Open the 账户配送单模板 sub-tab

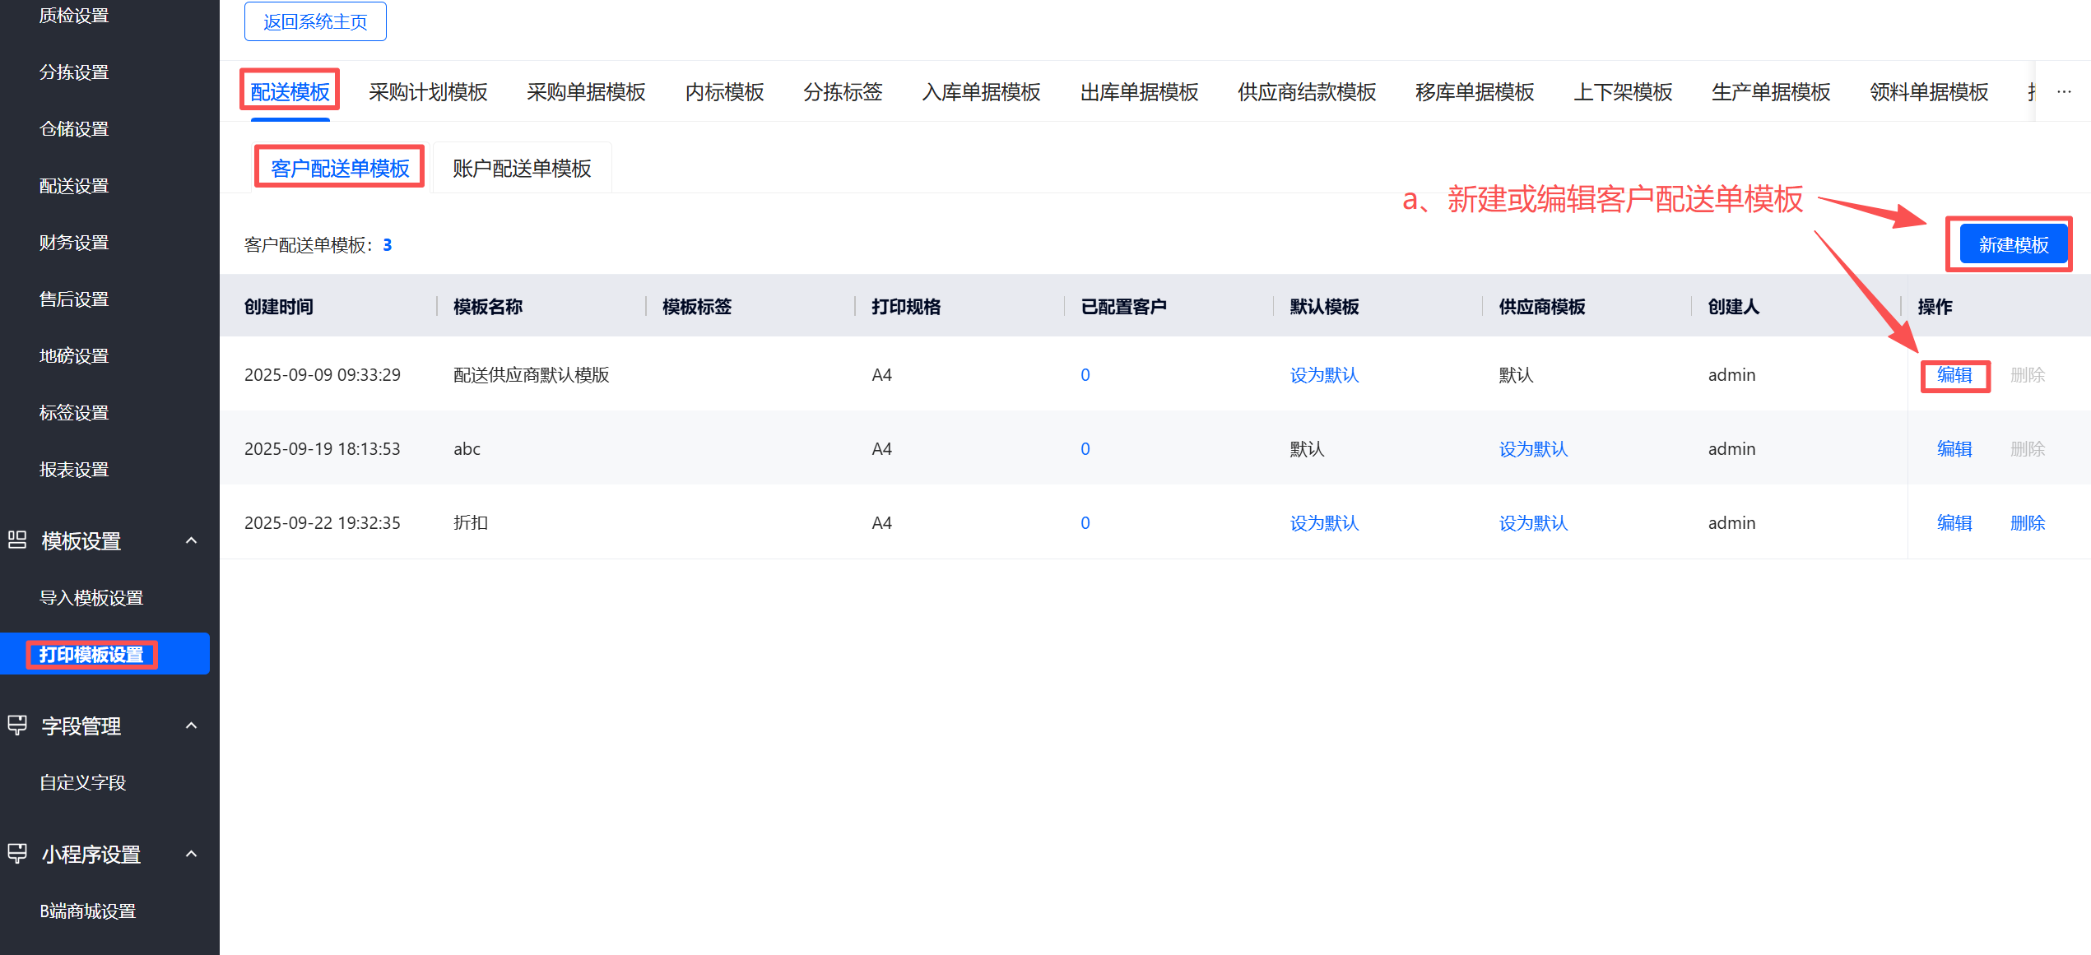point(522,169)
